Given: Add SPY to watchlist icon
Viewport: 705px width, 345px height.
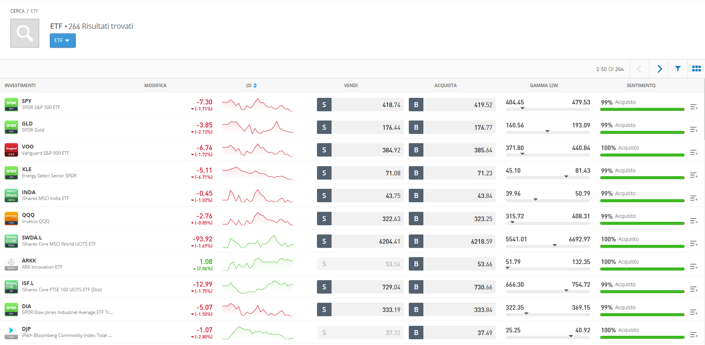Looking at the screenshot, I should pos(693,107).
